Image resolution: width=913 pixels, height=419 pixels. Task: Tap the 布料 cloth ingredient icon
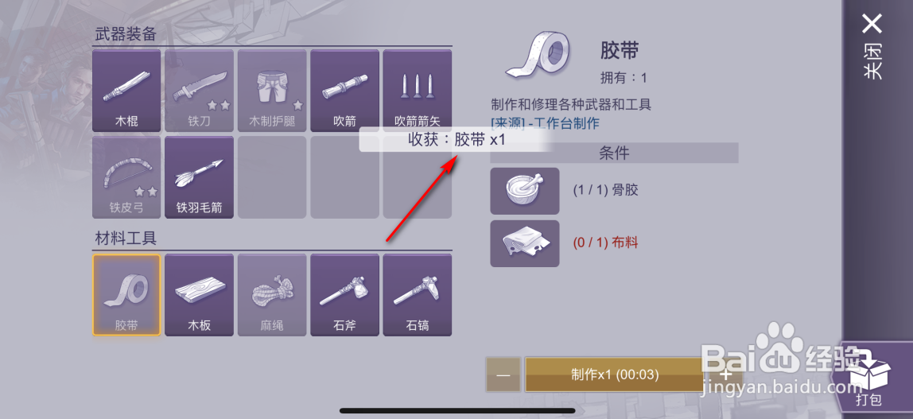point(525,243)
